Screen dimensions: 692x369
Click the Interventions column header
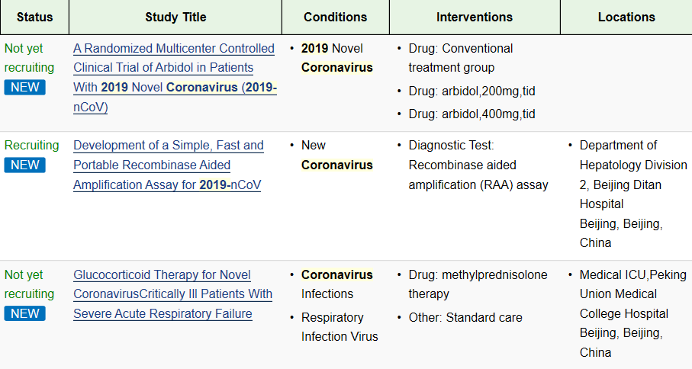pos(475,17)
